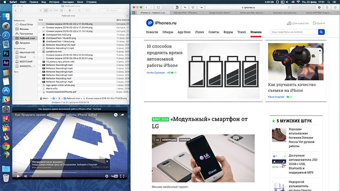Open App Store section on iPhones.ru
This screenshot has width=340, height=191.
184,32
